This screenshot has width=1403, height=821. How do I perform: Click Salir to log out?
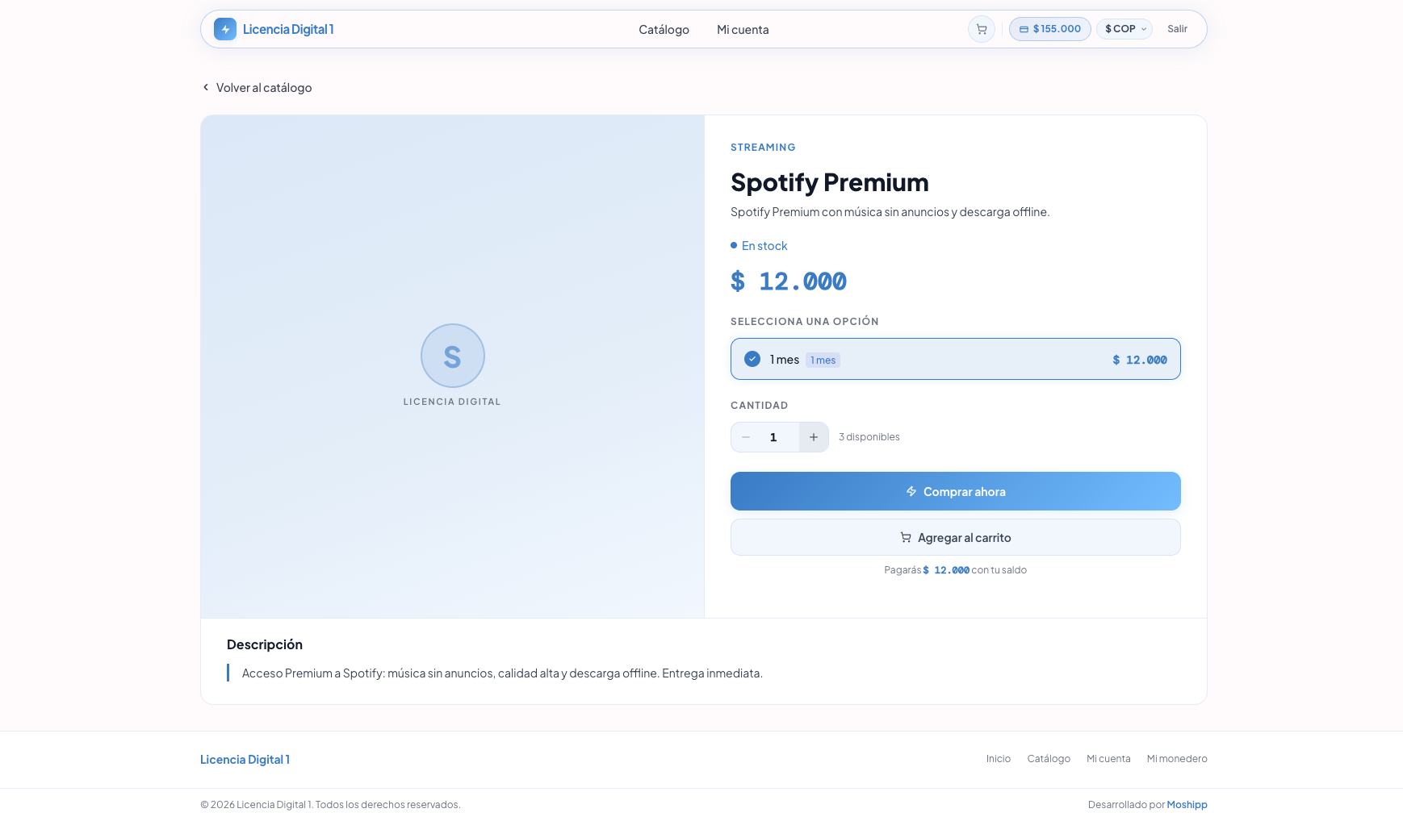click(x=1177, y=29)
